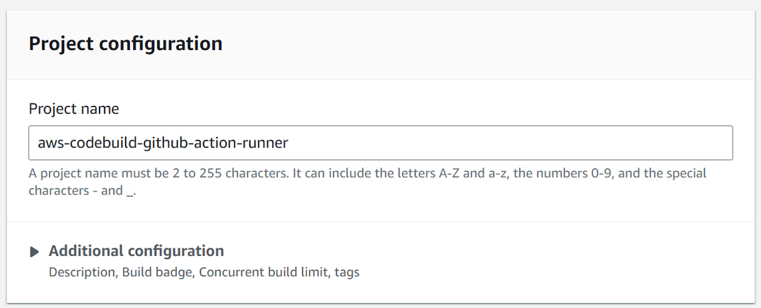
Task: Click the Project configuration panel heading
Action: click(x=126, y=44)
